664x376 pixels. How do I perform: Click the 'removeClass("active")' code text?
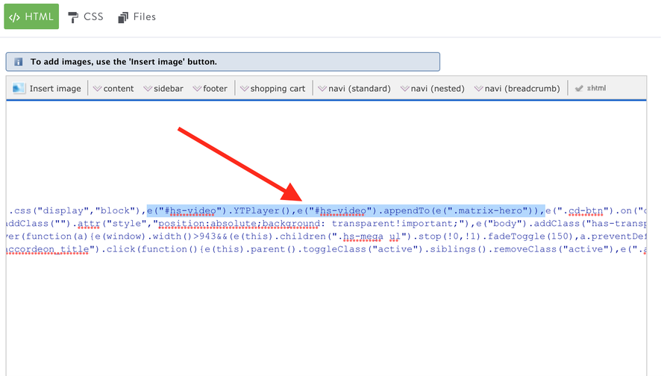click(554, 249)
